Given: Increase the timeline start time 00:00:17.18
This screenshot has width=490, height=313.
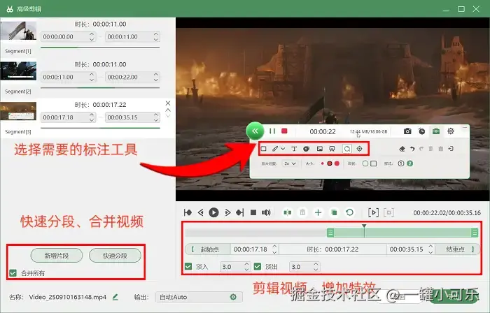Looking at the screenshot, I should (274, 247).
